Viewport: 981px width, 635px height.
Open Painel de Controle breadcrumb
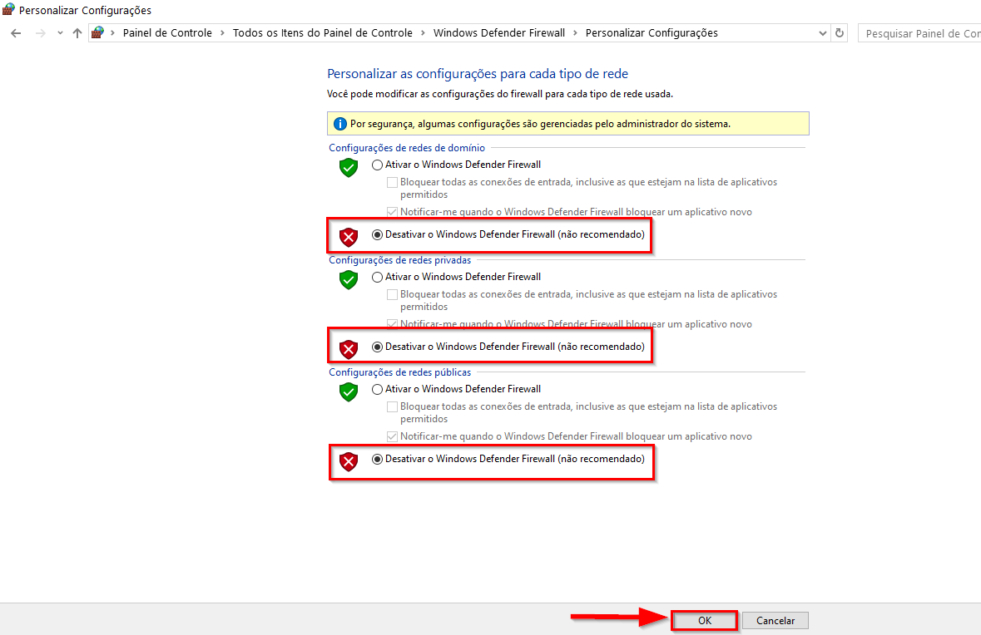167,33
